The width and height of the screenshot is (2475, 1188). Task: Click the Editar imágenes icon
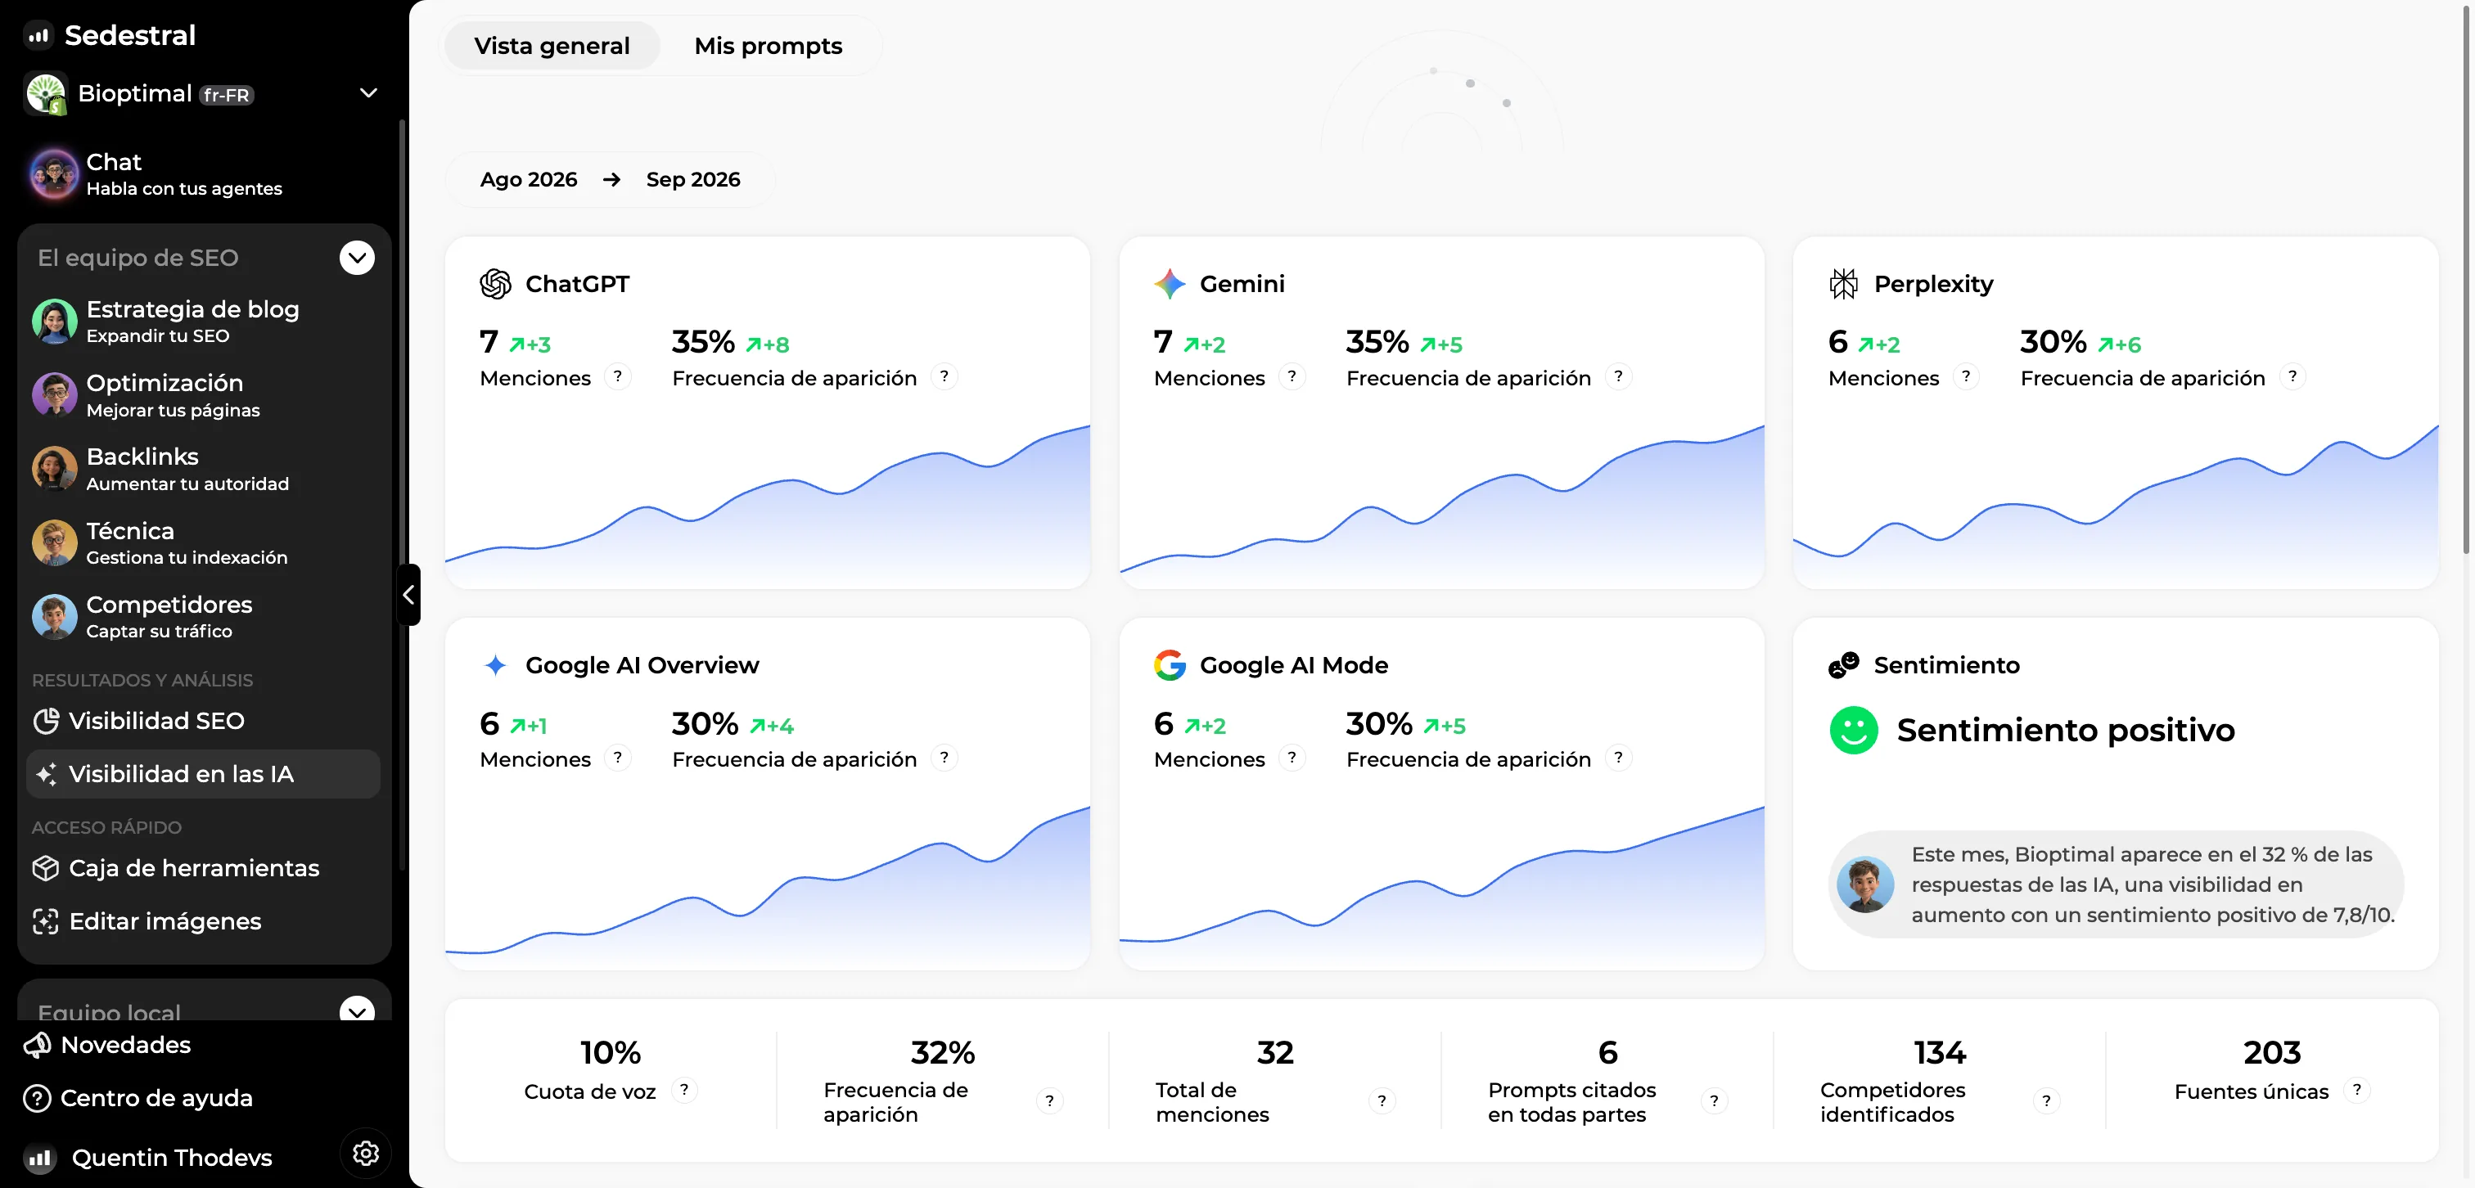[46, 921]
